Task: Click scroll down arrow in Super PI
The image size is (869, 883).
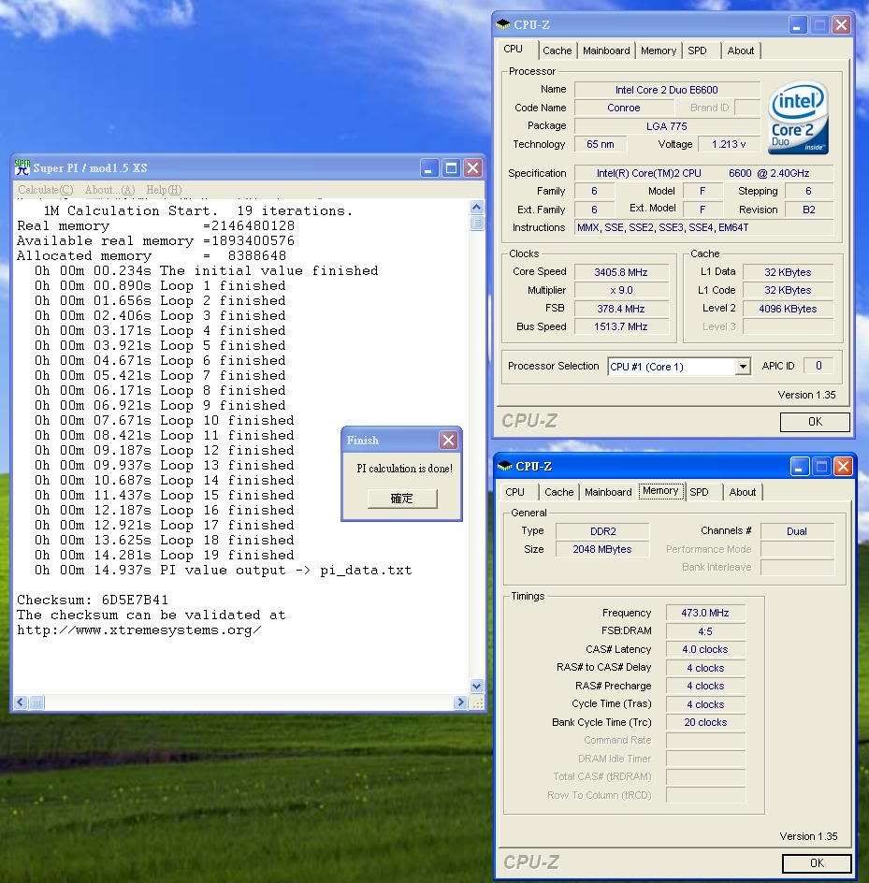Action: coord(476,686)
